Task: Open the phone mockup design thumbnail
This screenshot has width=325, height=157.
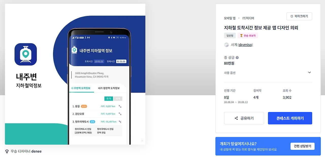Action: (x=75, y=74)
